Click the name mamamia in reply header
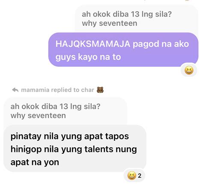 coord(35,90)
